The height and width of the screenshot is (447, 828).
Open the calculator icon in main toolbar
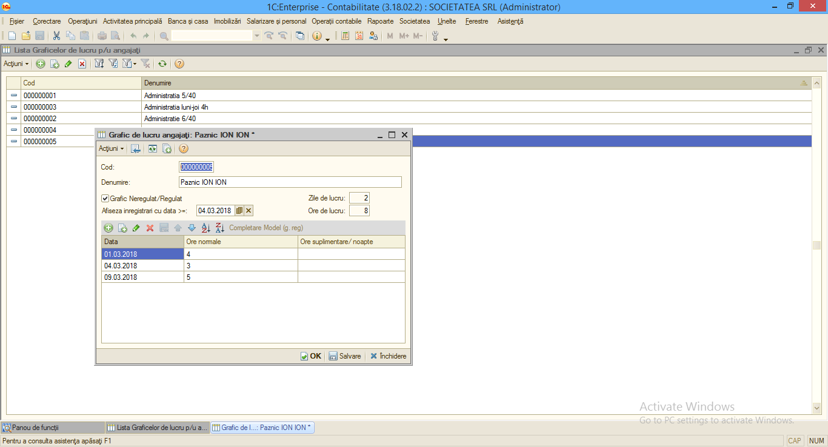click(x=345, y=36)
